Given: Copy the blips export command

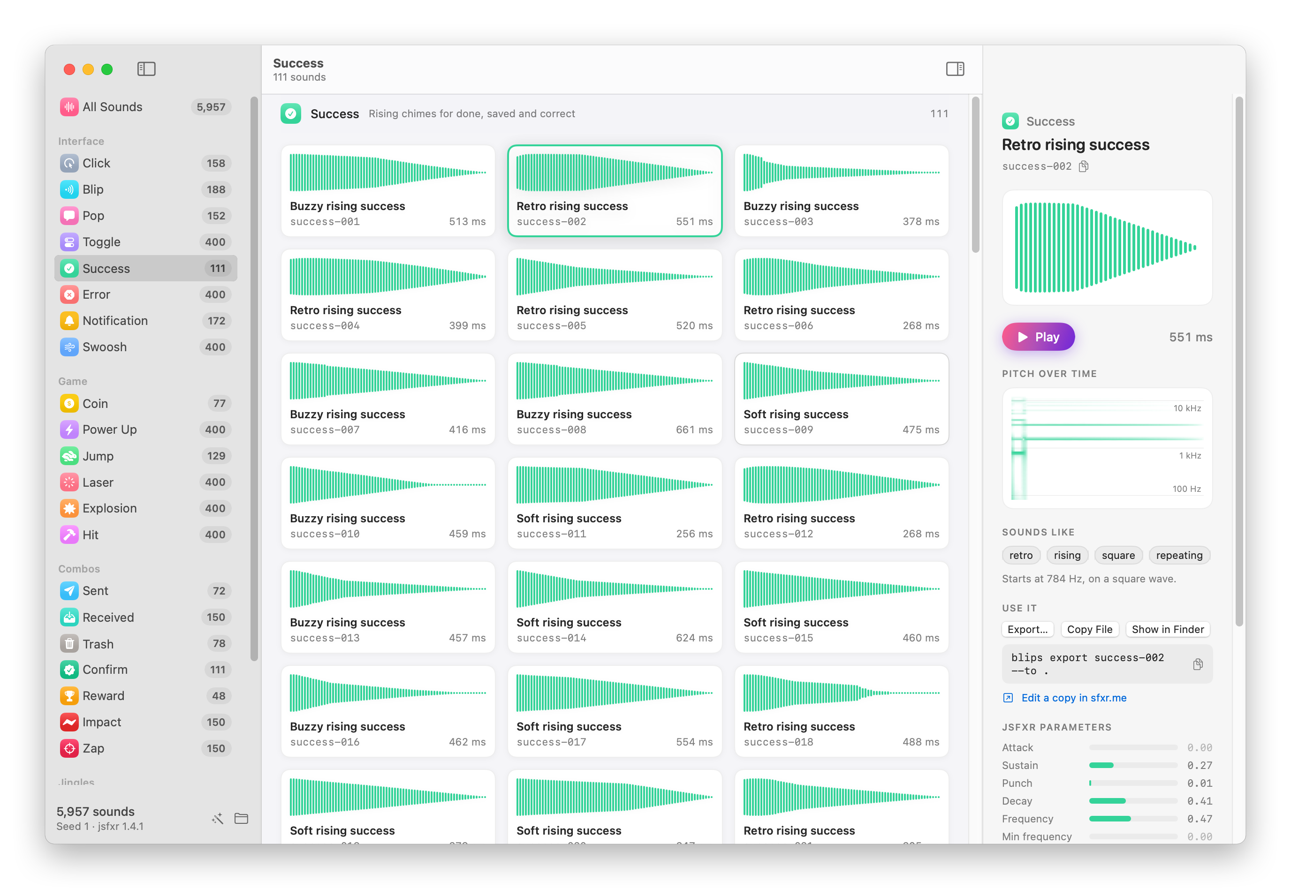Looking at the screenshot, I should [1197, 664].
